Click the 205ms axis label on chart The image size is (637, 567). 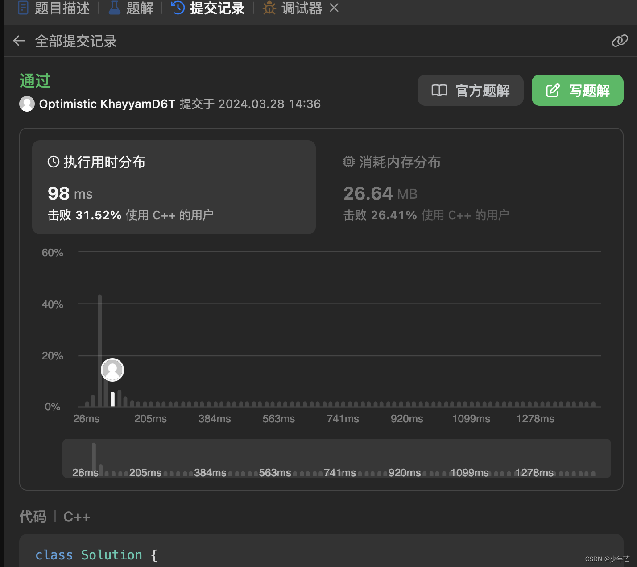[x=150, y=419]
